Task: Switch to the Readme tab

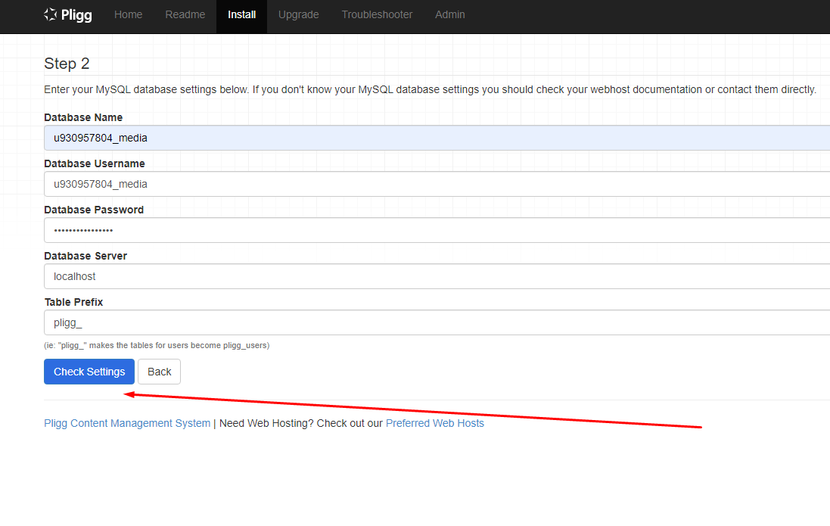Action: (185, 14)
